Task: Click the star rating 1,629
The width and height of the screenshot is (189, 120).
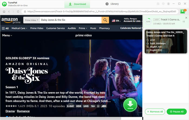Action: click(15, 106)
